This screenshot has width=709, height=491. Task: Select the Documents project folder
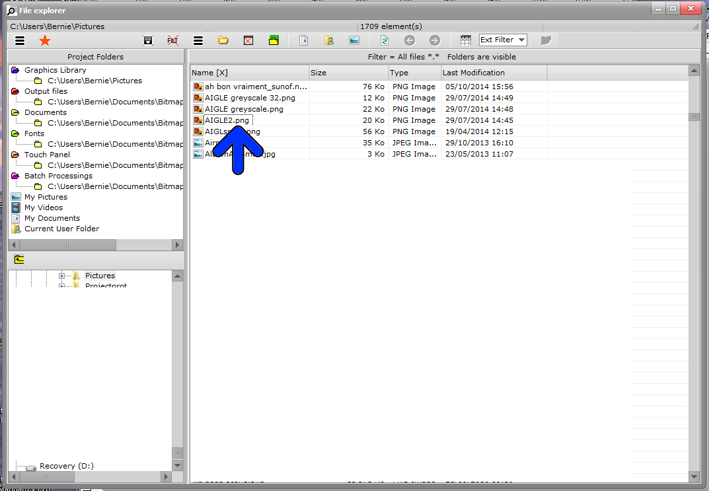[45, 112]
